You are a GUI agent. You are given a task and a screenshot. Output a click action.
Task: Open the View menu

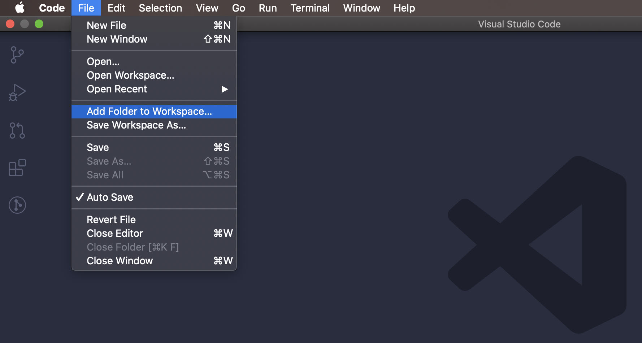[207, 8]
